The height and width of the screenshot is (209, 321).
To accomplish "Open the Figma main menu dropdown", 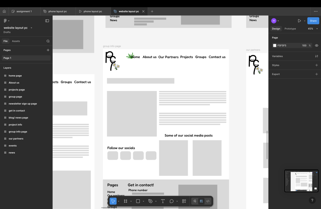I will 6,21.
